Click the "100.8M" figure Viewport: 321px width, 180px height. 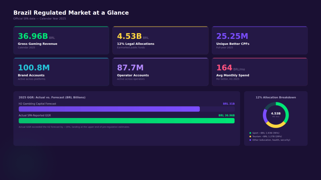[x=34, y=68]
